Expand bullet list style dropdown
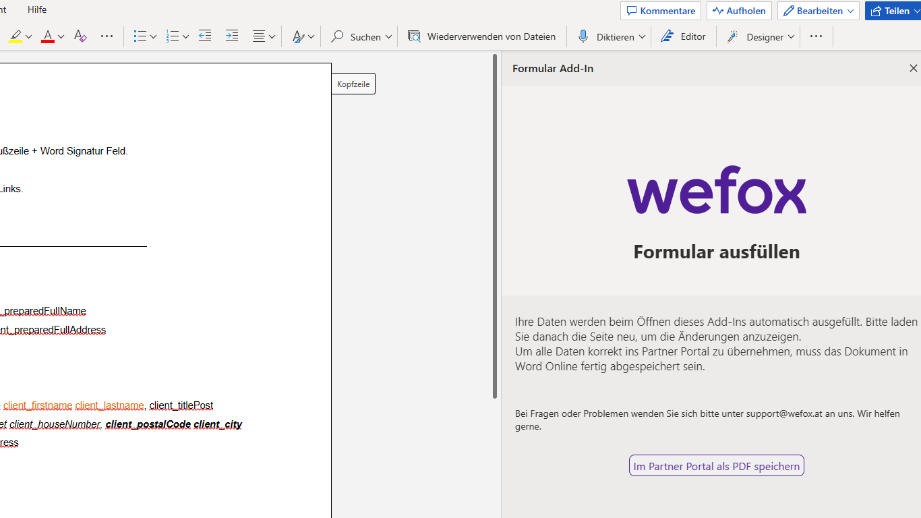This screenshot has width=921, height=518. (153, 36)
